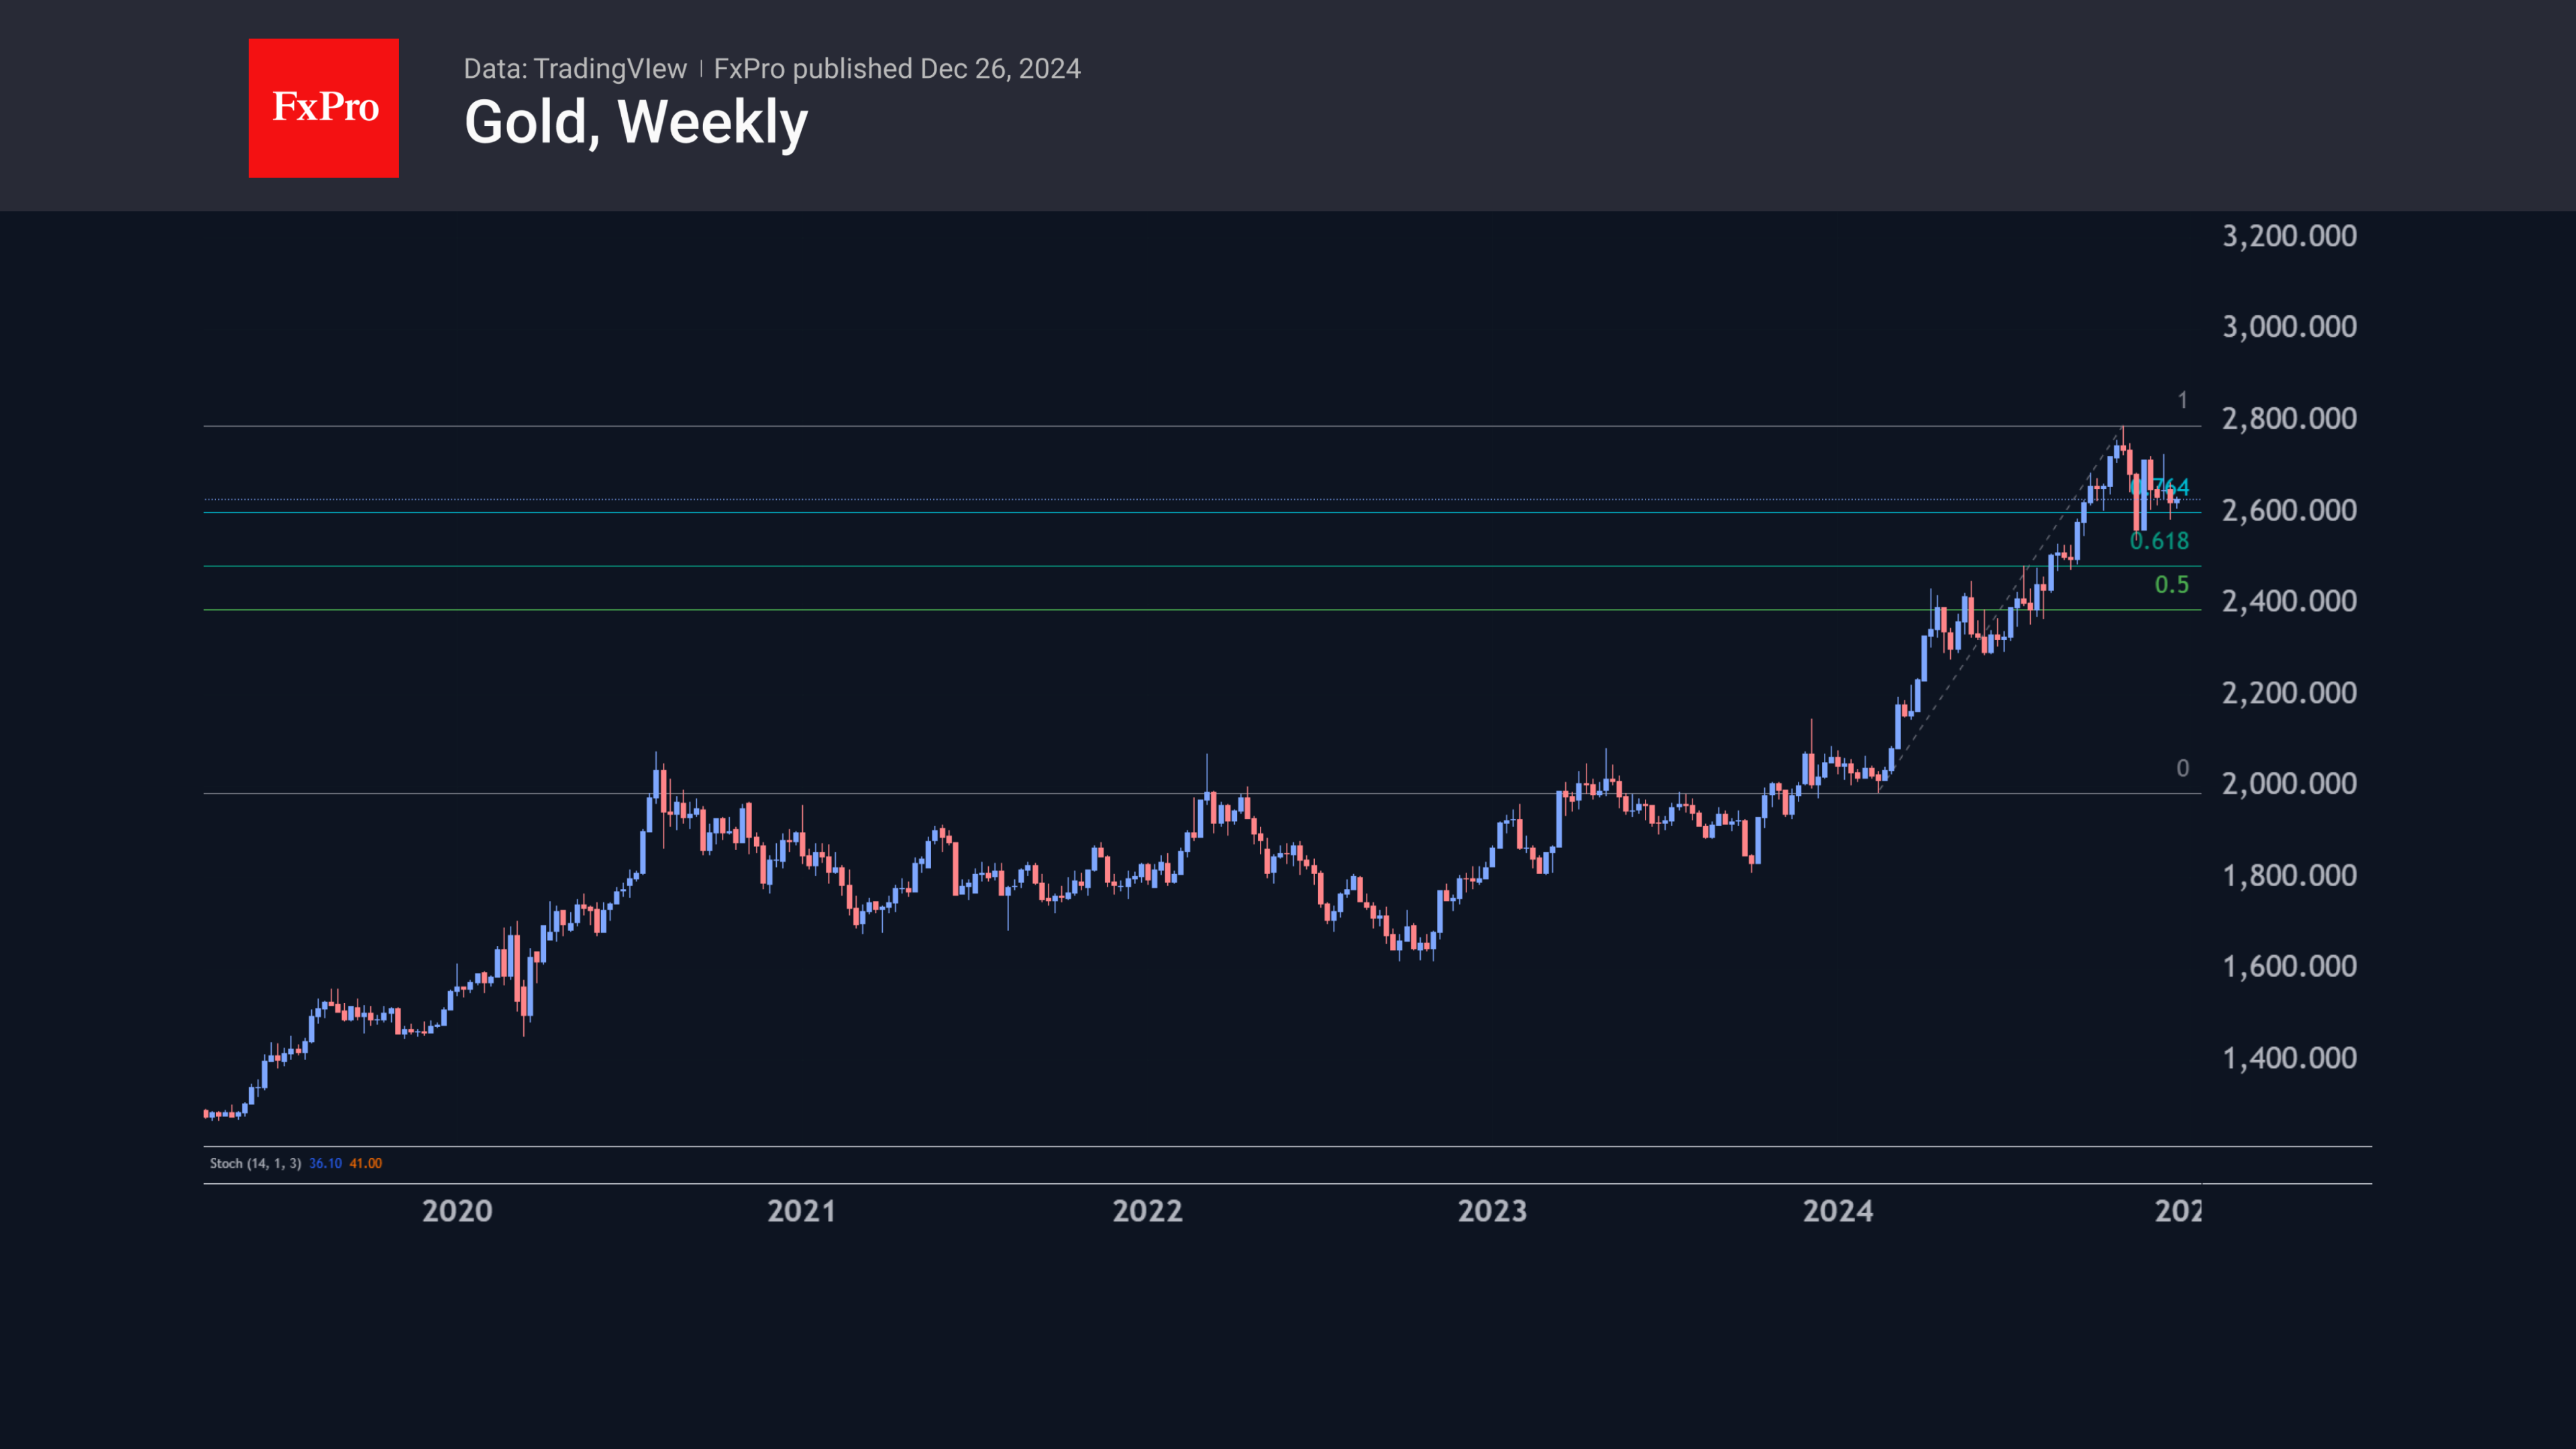Click the red FxPro logo
The image size is (2576, 1449).
click(323, 108)
